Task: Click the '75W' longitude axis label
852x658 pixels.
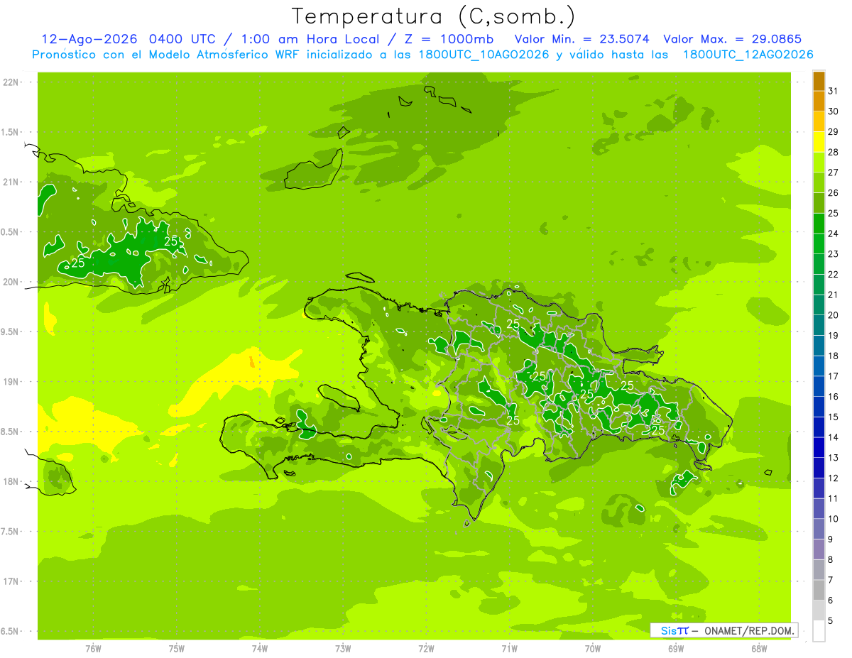Action: pos(177,649)
